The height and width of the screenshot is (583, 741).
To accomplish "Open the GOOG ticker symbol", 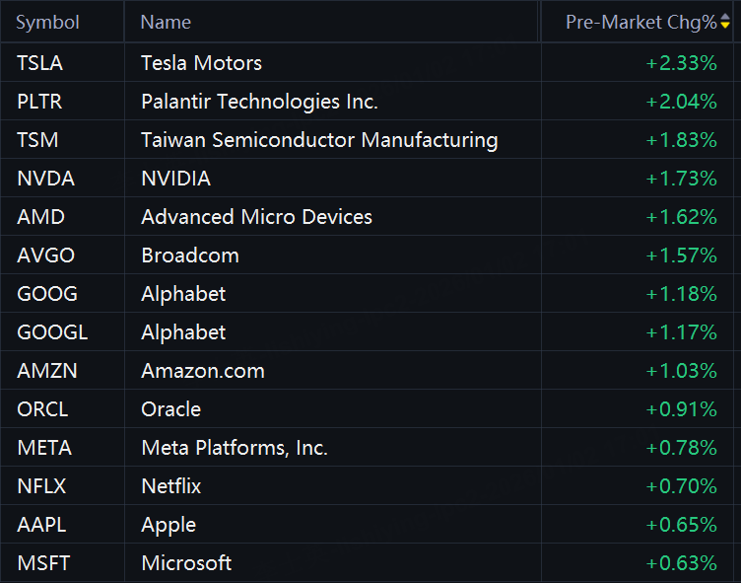I will pyautogui.click(x=46, y=294).
